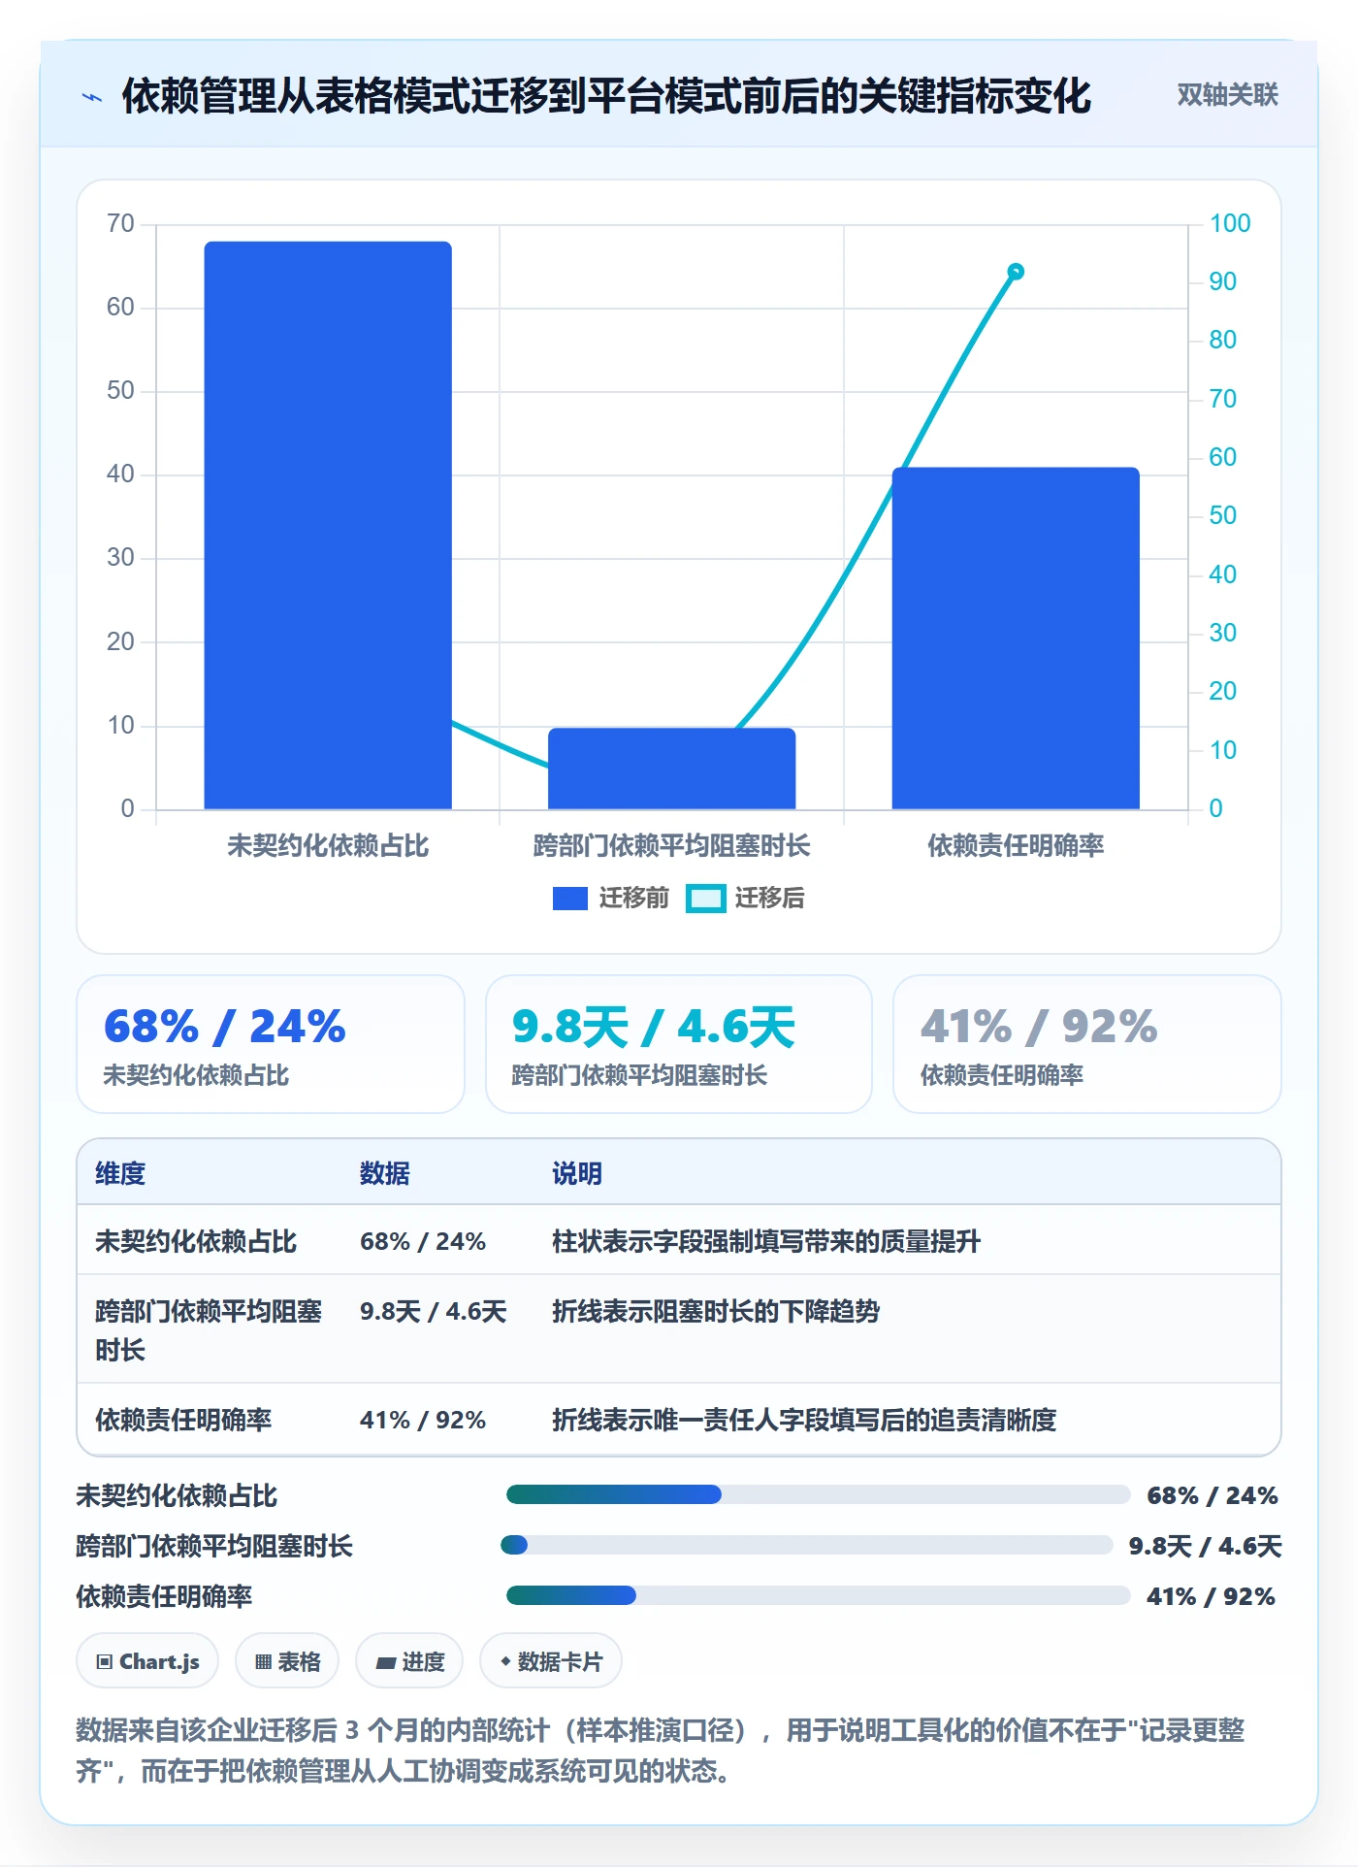Click the chart x-axis label 跨部门依赖平均阻塞时长

[x=671, y=846]
